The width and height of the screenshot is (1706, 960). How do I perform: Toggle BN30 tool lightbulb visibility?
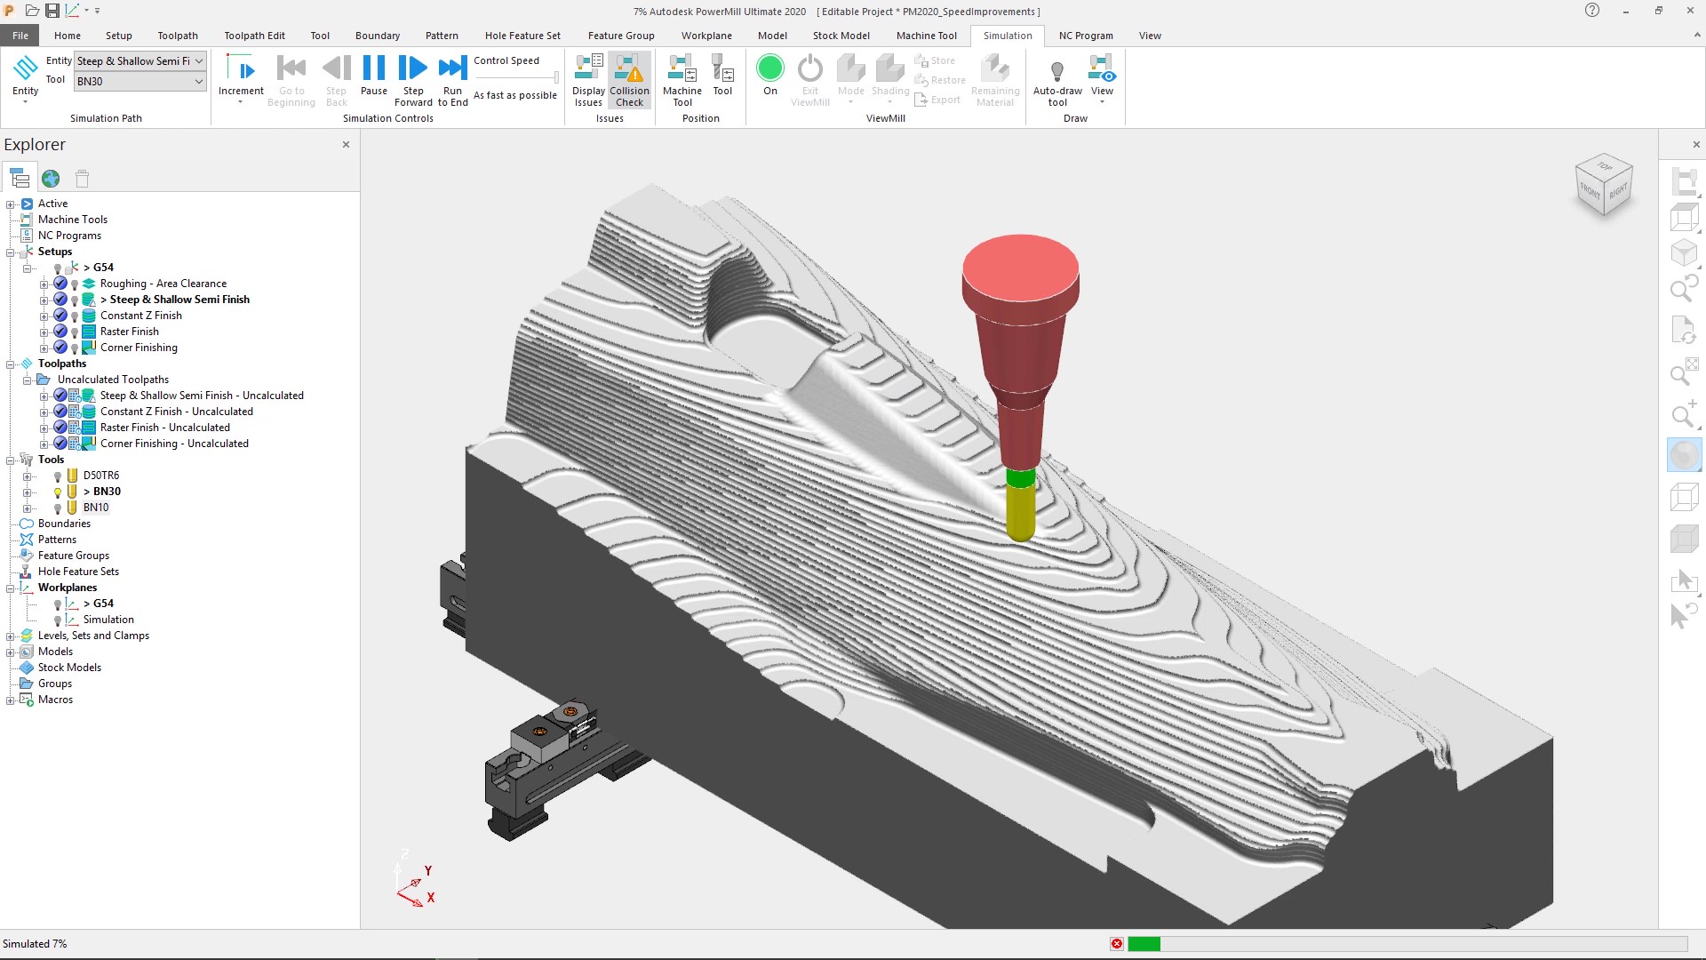pyautogui.click(x=58, y=492)
